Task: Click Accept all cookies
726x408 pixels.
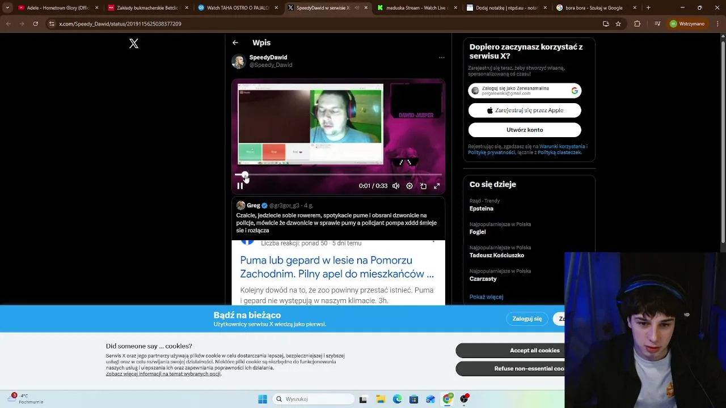Action: coord(510,350)
